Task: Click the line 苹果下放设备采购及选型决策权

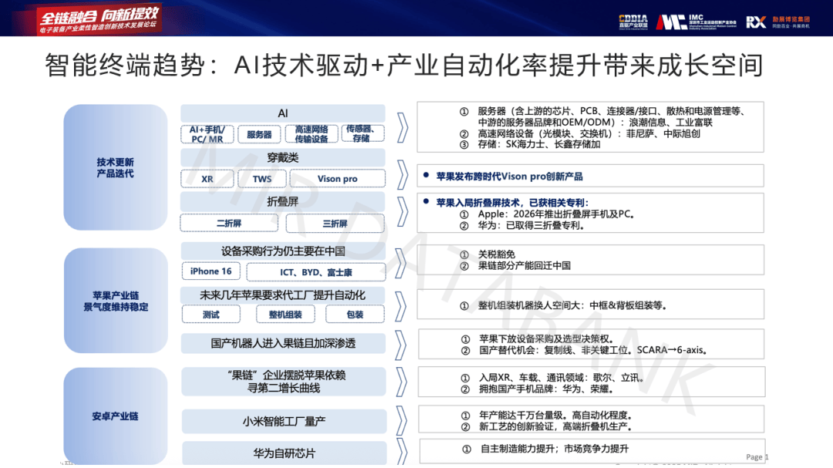Action: tap(547, 339)
